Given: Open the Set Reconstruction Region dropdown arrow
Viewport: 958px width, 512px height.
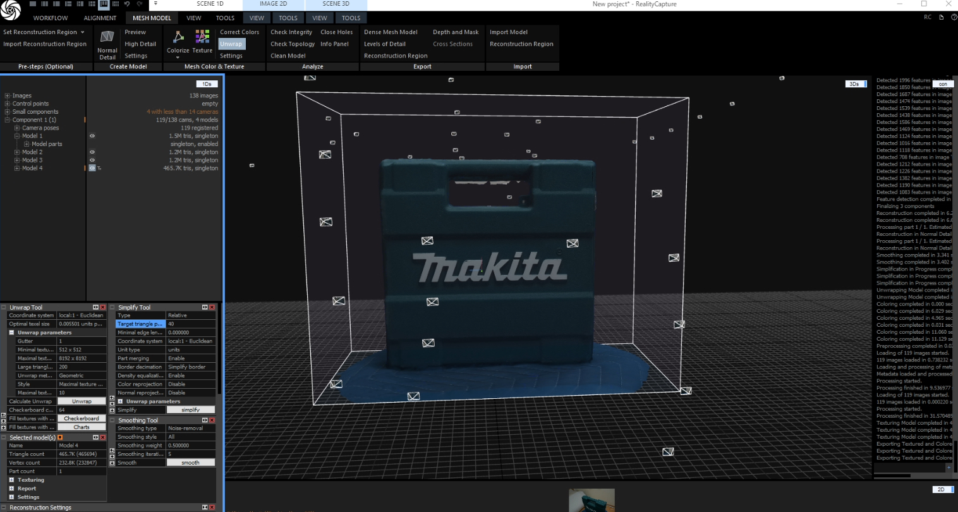Looking at the screenshot, I should (82, 32).
